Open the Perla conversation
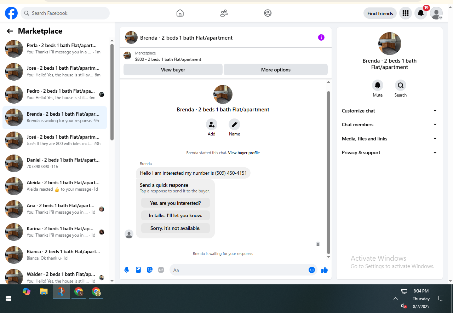 click(55, 48)
